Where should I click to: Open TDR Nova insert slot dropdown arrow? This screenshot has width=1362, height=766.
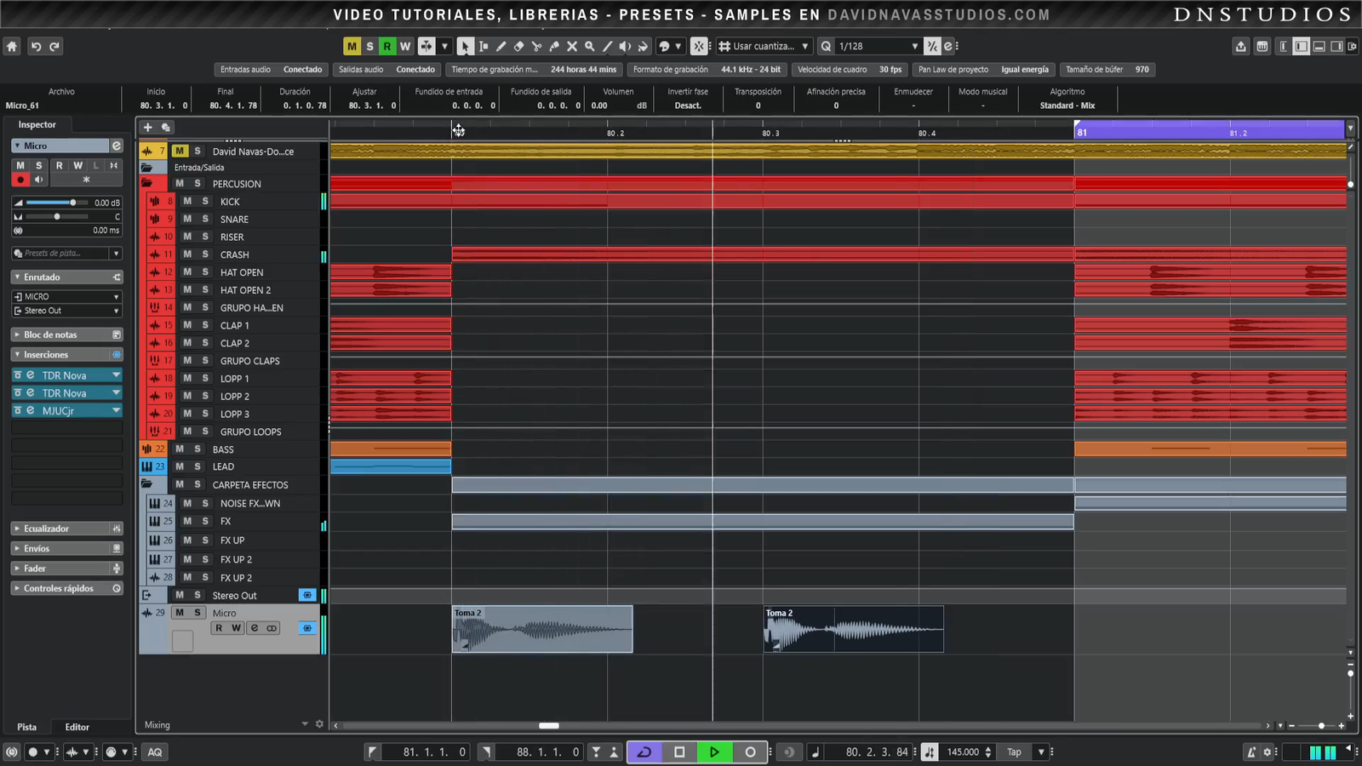(x=116, y=375)
